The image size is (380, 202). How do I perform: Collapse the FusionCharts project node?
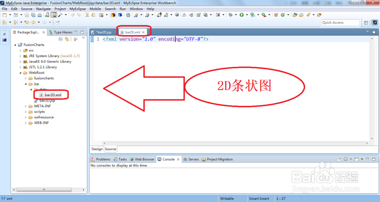(15, 45)
